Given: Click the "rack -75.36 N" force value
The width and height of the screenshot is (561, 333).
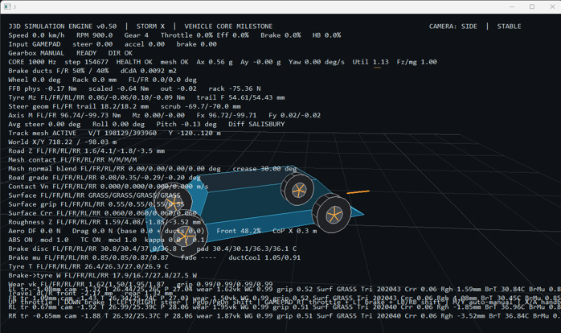Looking at the screenshot, I should point(235,88).
